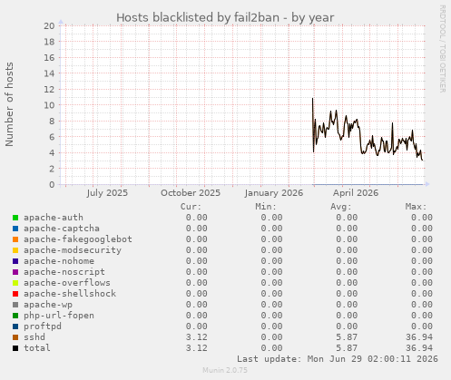The height and width of the screenshot is (380, 451).
Task: Click the January 2026 axis label
Action: [x=274, y=193]
